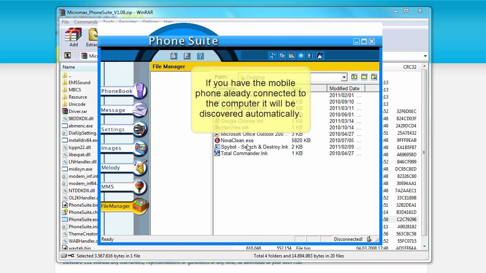Viewport: 486px width, 273px height.
Task: Click WinRAR Add toolbar button
Action: [x=73, y=38]
